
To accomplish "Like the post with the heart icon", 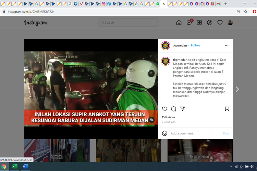I will (164, 109).
